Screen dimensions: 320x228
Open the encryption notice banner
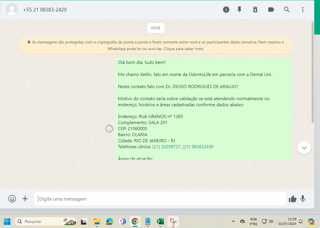[x=156, y=45]
